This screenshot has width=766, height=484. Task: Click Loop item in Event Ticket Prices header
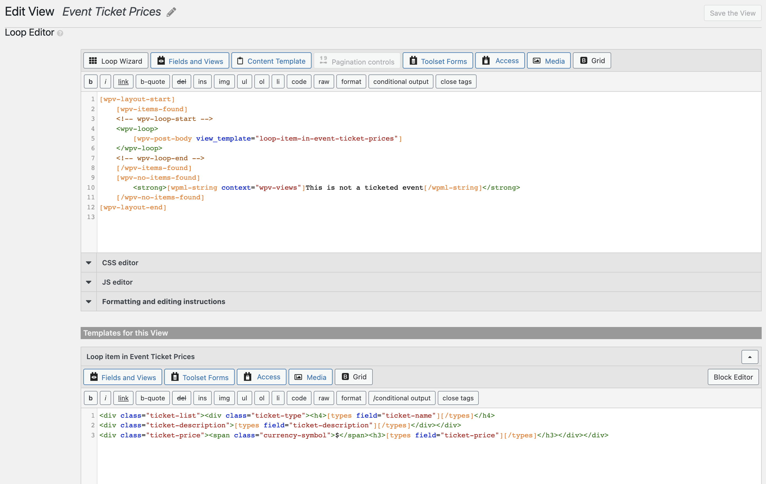click(140, 356)
